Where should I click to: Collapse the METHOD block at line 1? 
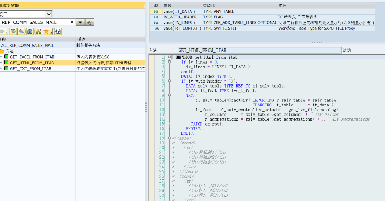point(169,57)
